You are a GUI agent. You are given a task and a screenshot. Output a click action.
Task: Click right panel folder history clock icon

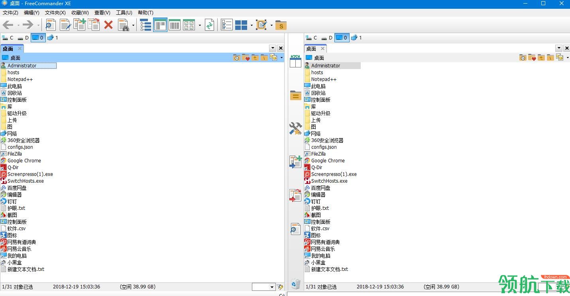(x=523, y=58)
